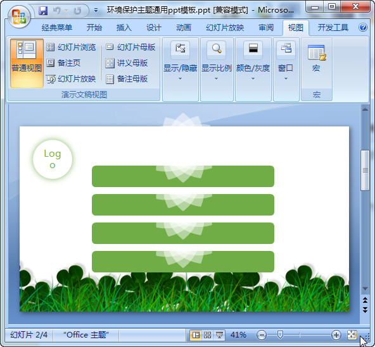
Task: Click the zoom out minus button
Action: click(x=262, y=335)
